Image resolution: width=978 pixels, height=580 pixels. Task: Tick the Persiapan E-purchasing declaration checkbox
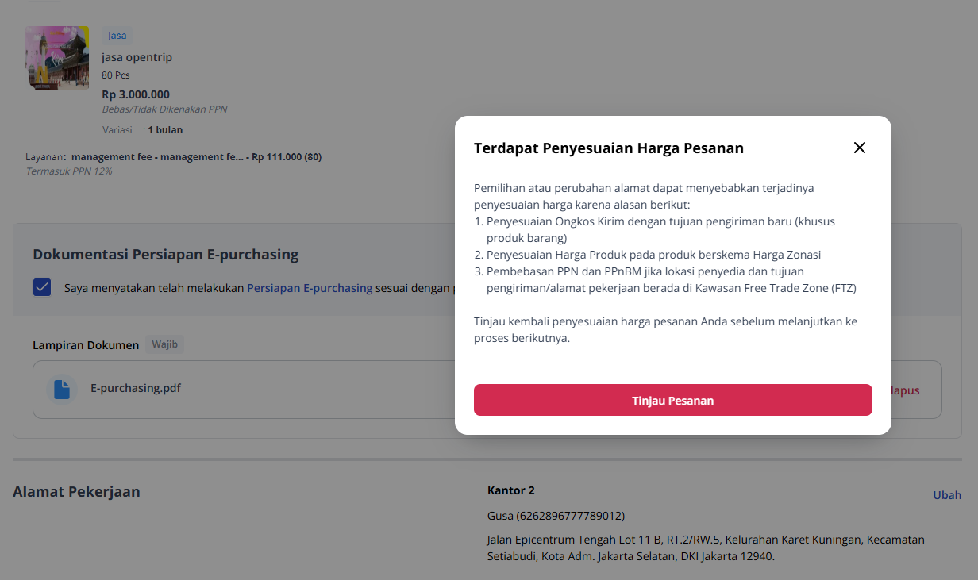(42, 287)
